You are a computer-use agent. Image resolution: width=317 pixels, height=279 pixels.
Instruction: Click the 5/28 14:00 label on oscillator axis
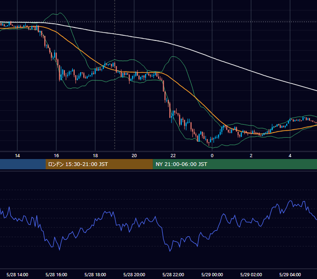[17, 274]
